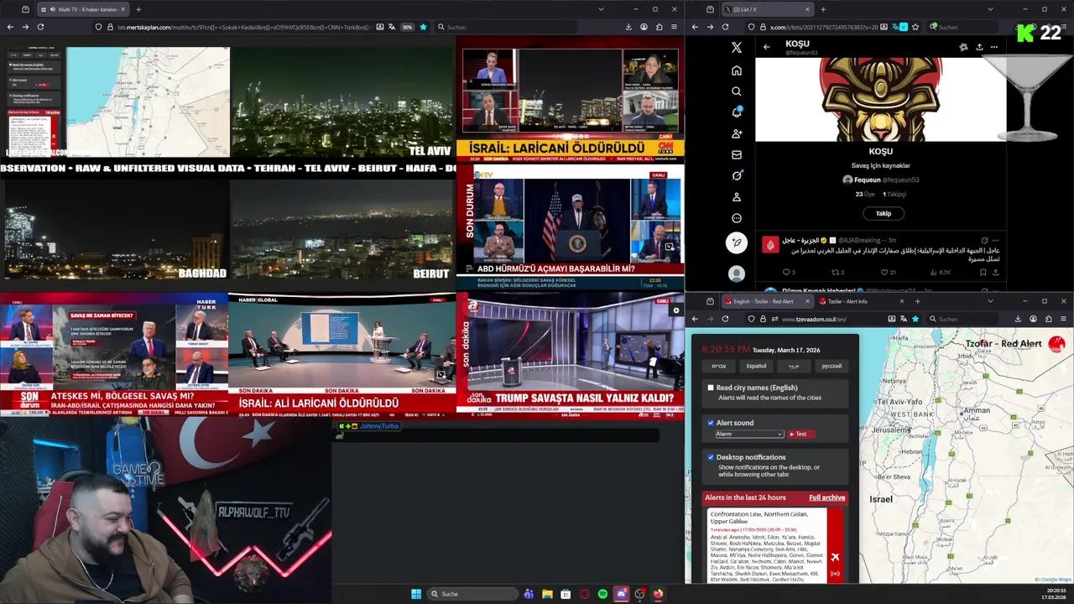Click the Takip follow button on the KOŞU list

point(884,213)
